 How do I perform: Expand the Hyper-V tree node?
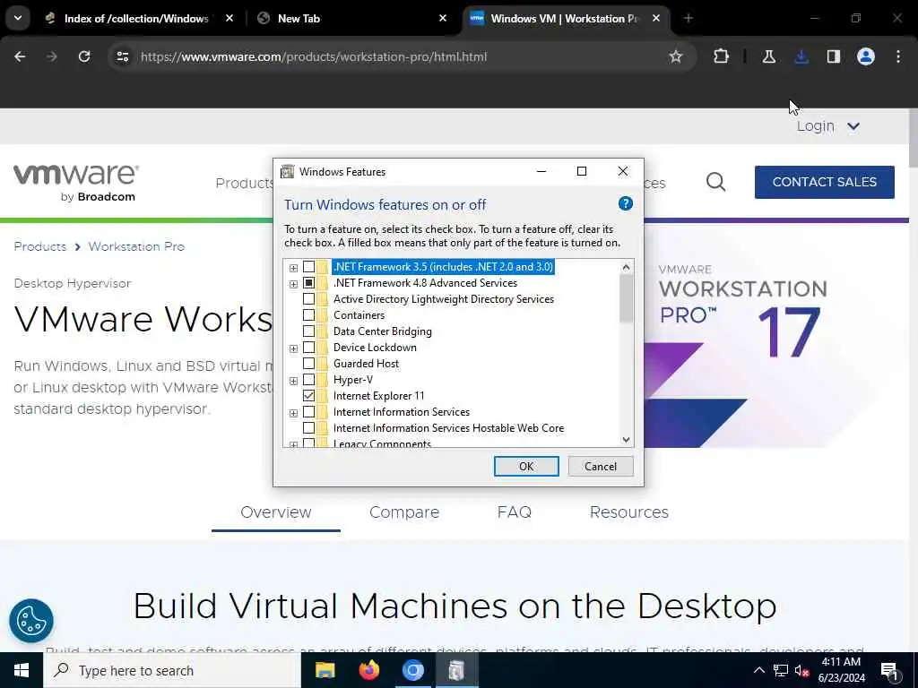pyautogui.click(x=293, y=381)
